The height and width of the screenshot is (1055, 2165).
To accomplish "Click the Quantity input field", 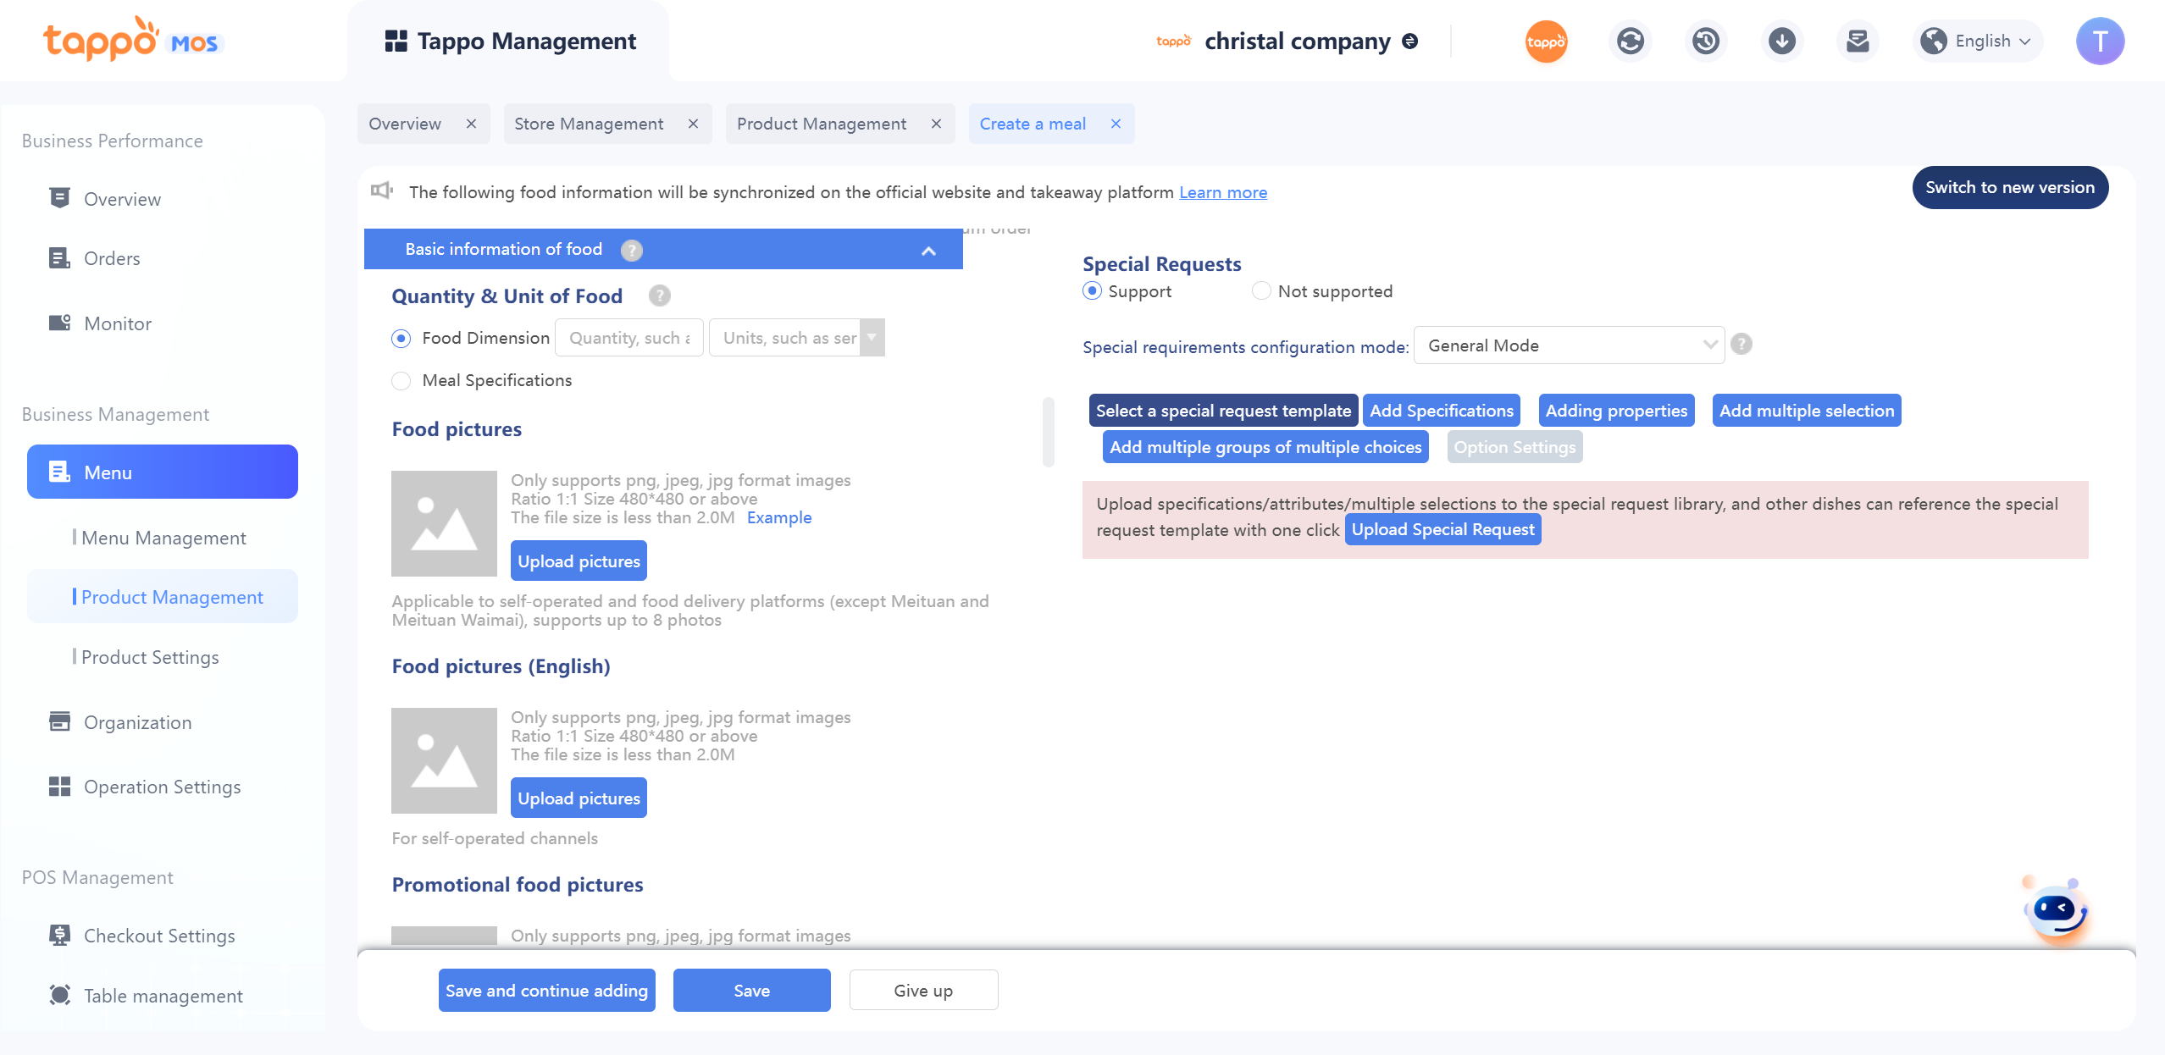I will point(628,338).
